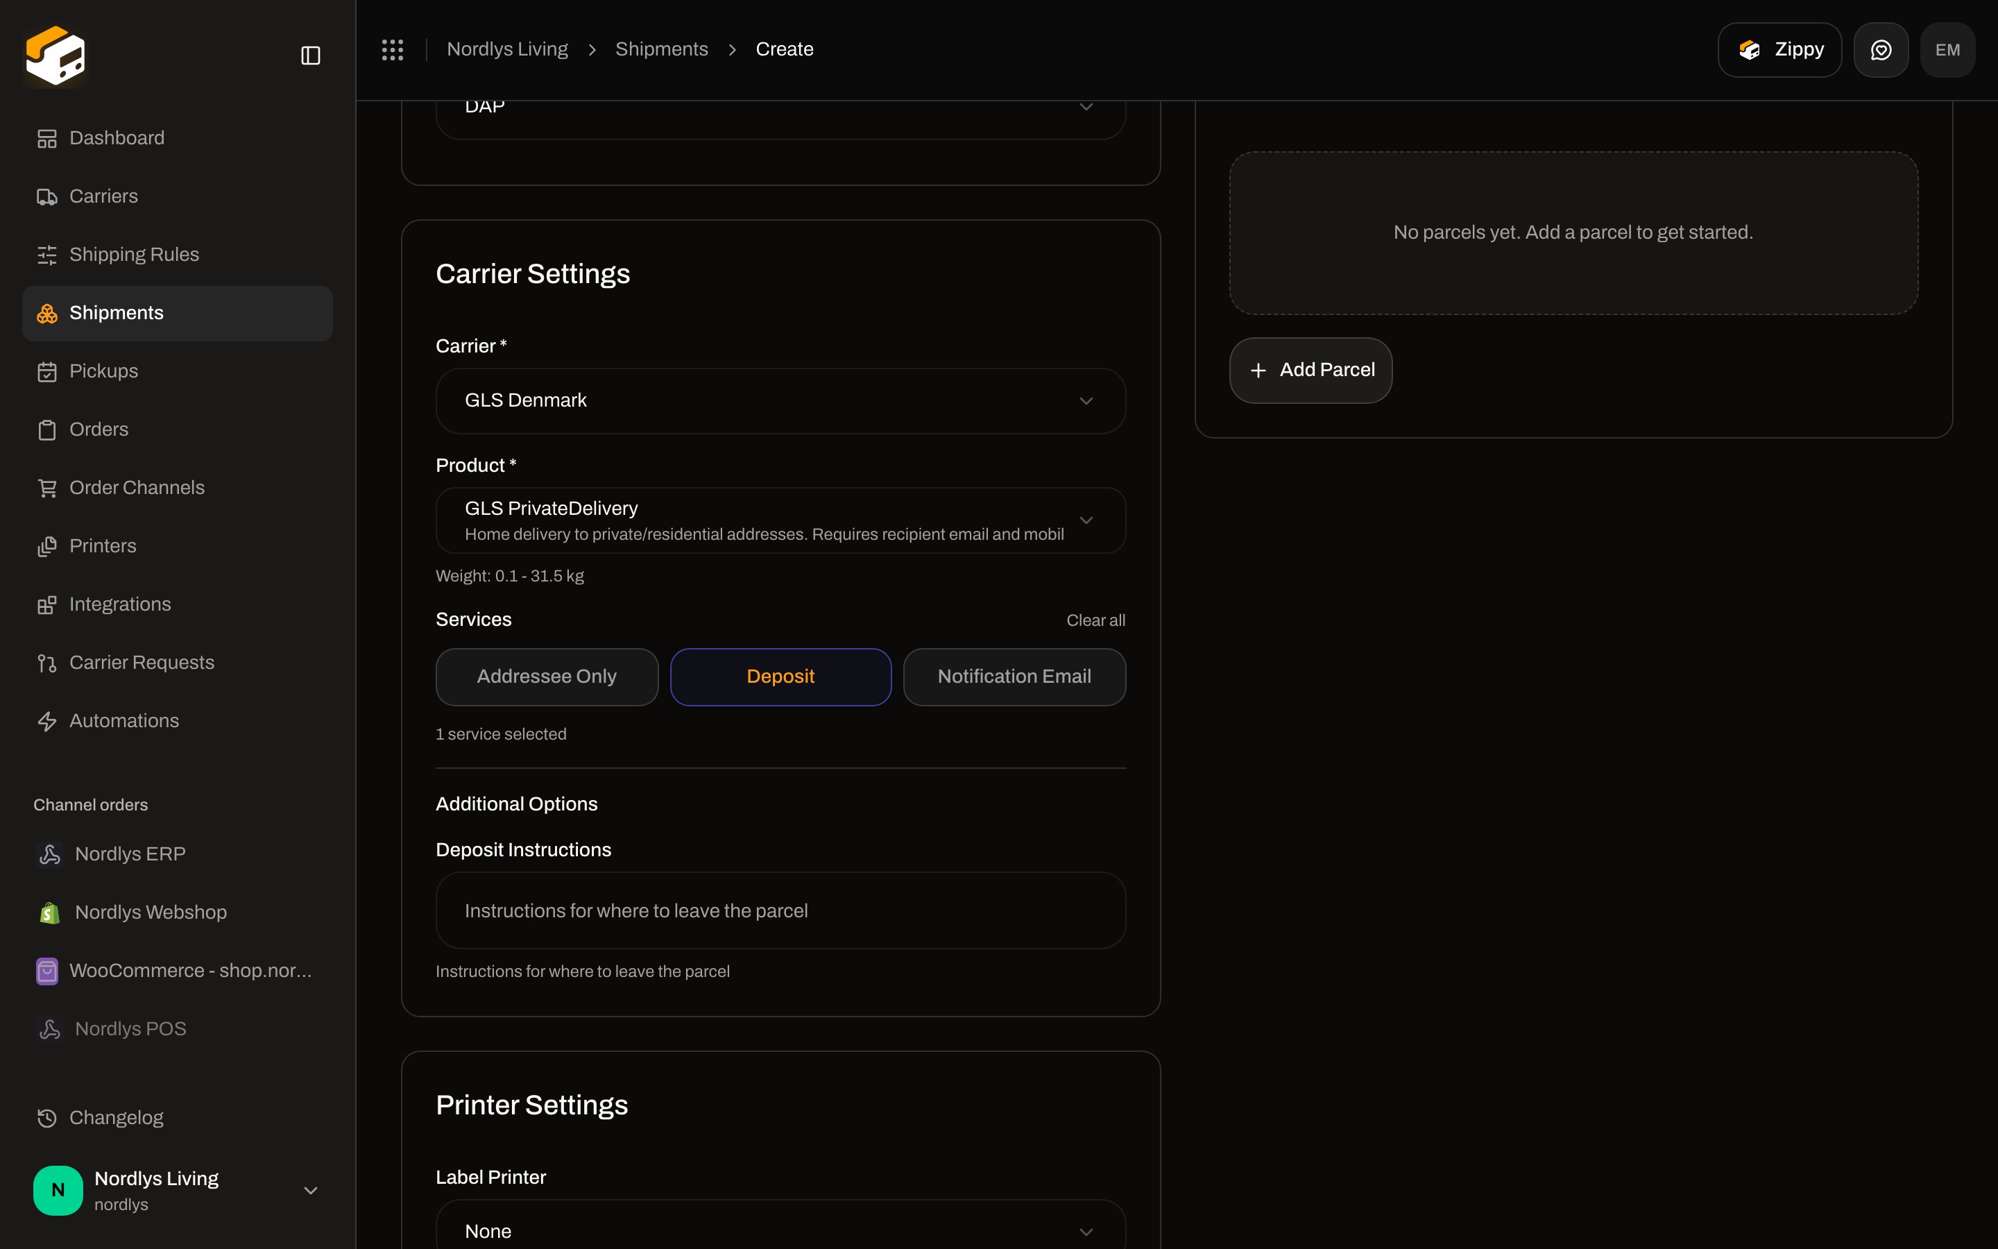The width and height of the screenshot is (1998, 1249).
Task: Open Nordlys Webshop channel orders
Action: [x=178, y=912]
